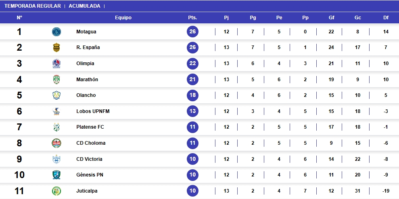Click the Marathón team badge
399x199 pixels.
(x=56, y=80)
